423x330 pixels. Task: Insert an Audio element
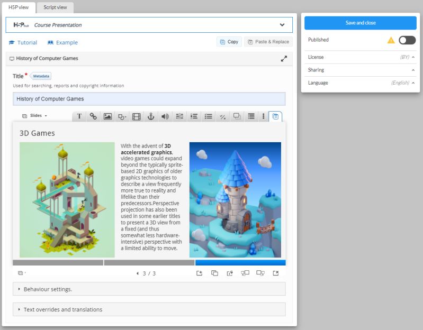[x=165, y=116]
